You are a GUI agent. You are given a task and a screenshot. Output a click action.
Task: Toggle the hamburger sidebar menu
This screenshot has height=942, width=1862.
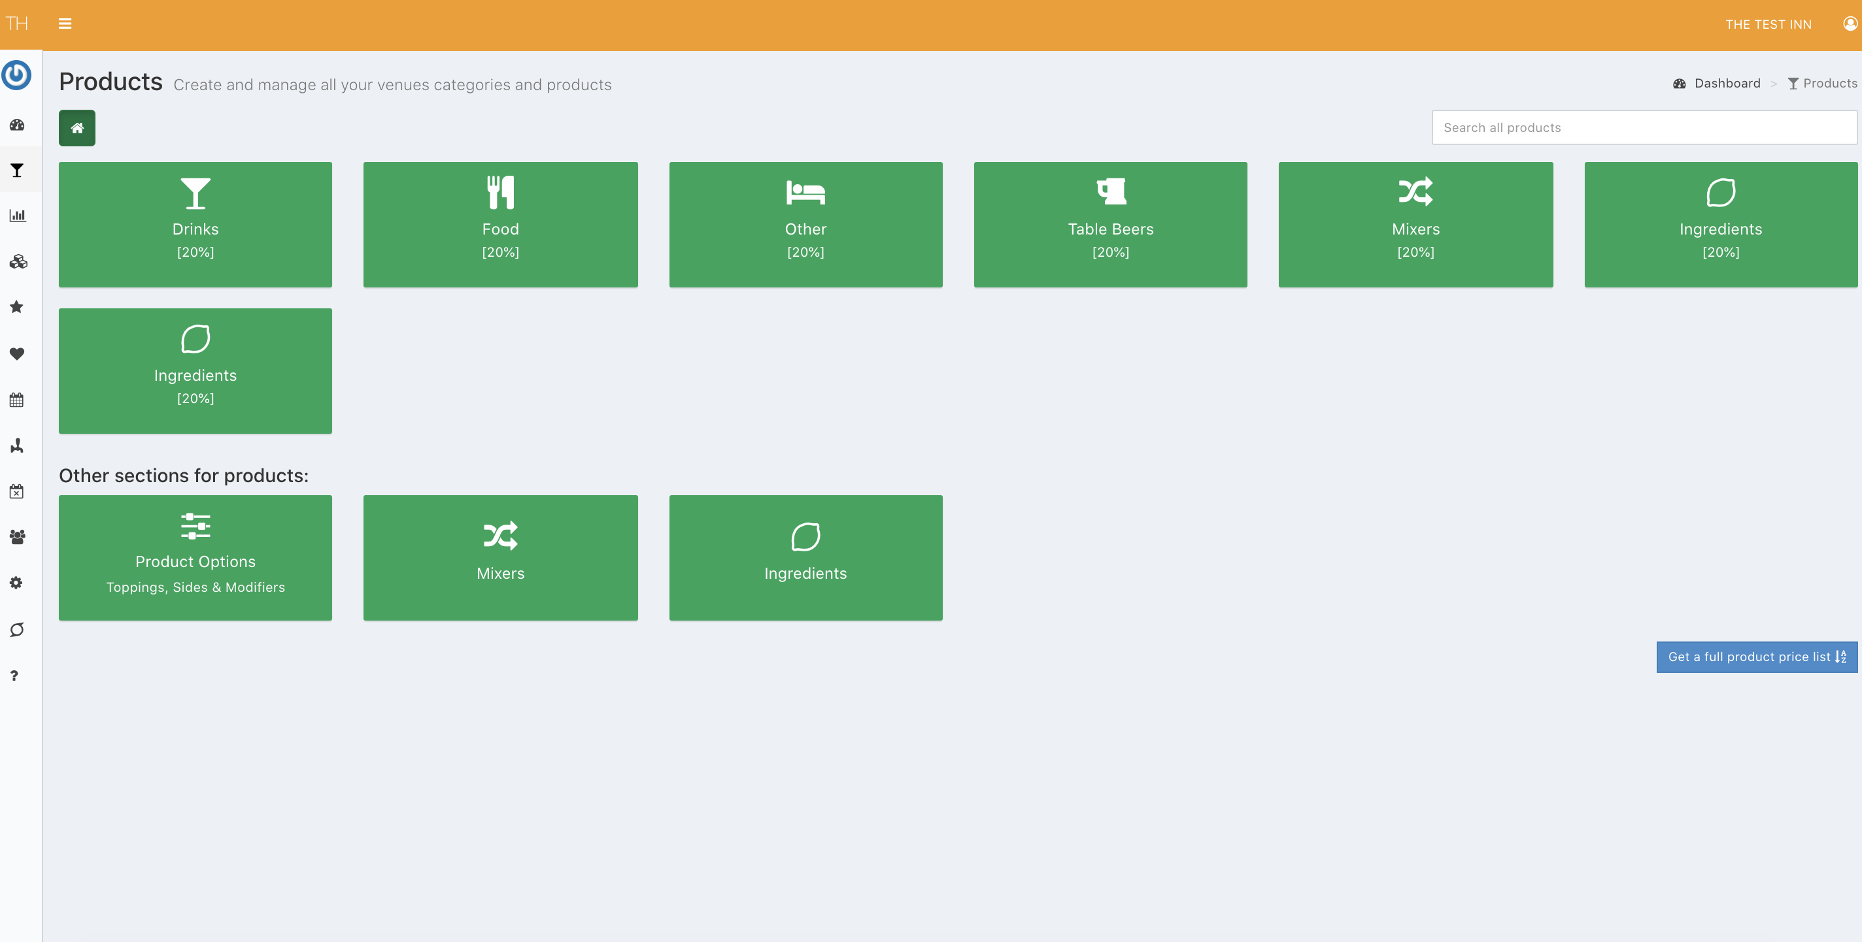click(64, 24)
